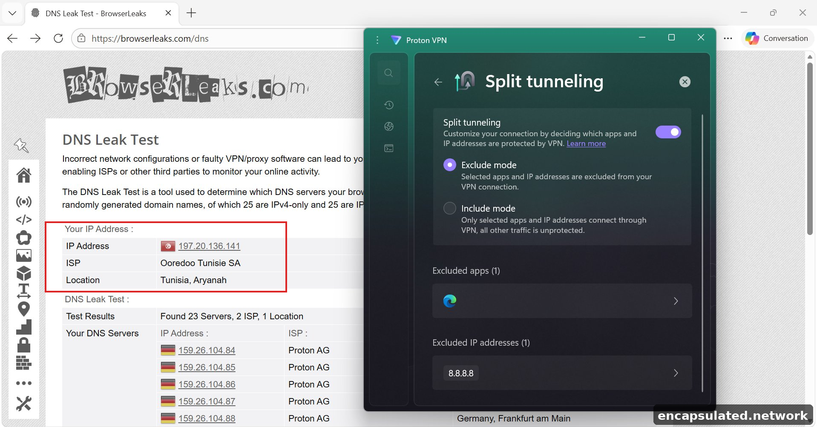Open DNS server link 159.26.104.86
The image size is (817, 427).
click(207, 384)
